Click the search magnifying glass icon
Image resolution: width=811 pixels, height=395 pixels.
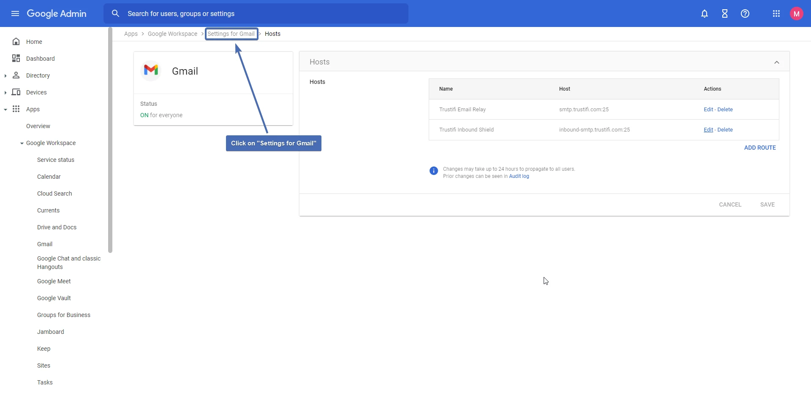(x=116, y=13)
